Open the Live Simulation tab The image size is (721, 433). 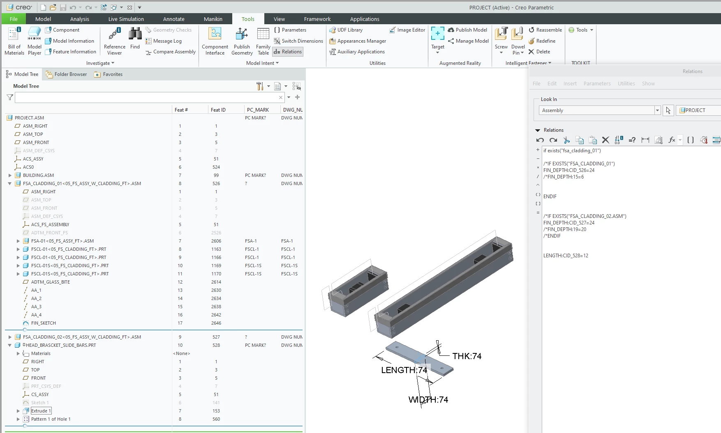pos(126,19)
